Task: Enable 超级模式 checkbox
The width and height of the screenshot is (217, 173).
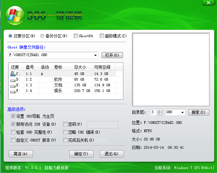Action: pos(102,36)
